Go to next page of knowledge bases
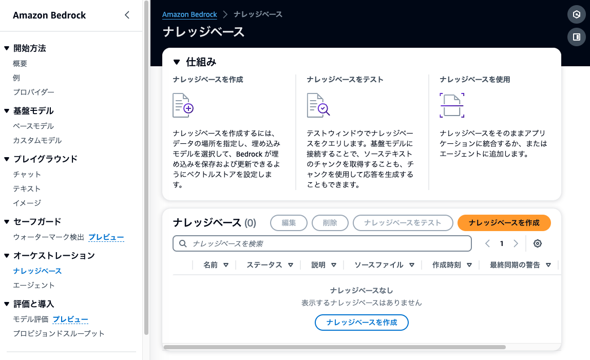The image size is (590, 360). (x=516, y=243)
